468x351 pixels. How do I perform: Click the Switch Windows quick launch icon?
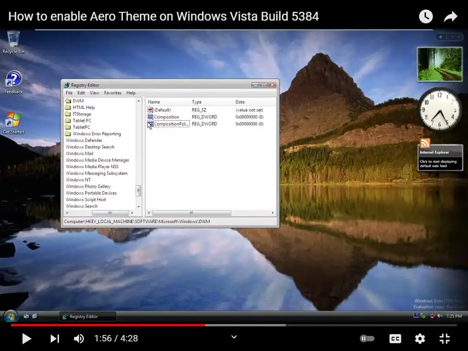(x=35, y=316)
